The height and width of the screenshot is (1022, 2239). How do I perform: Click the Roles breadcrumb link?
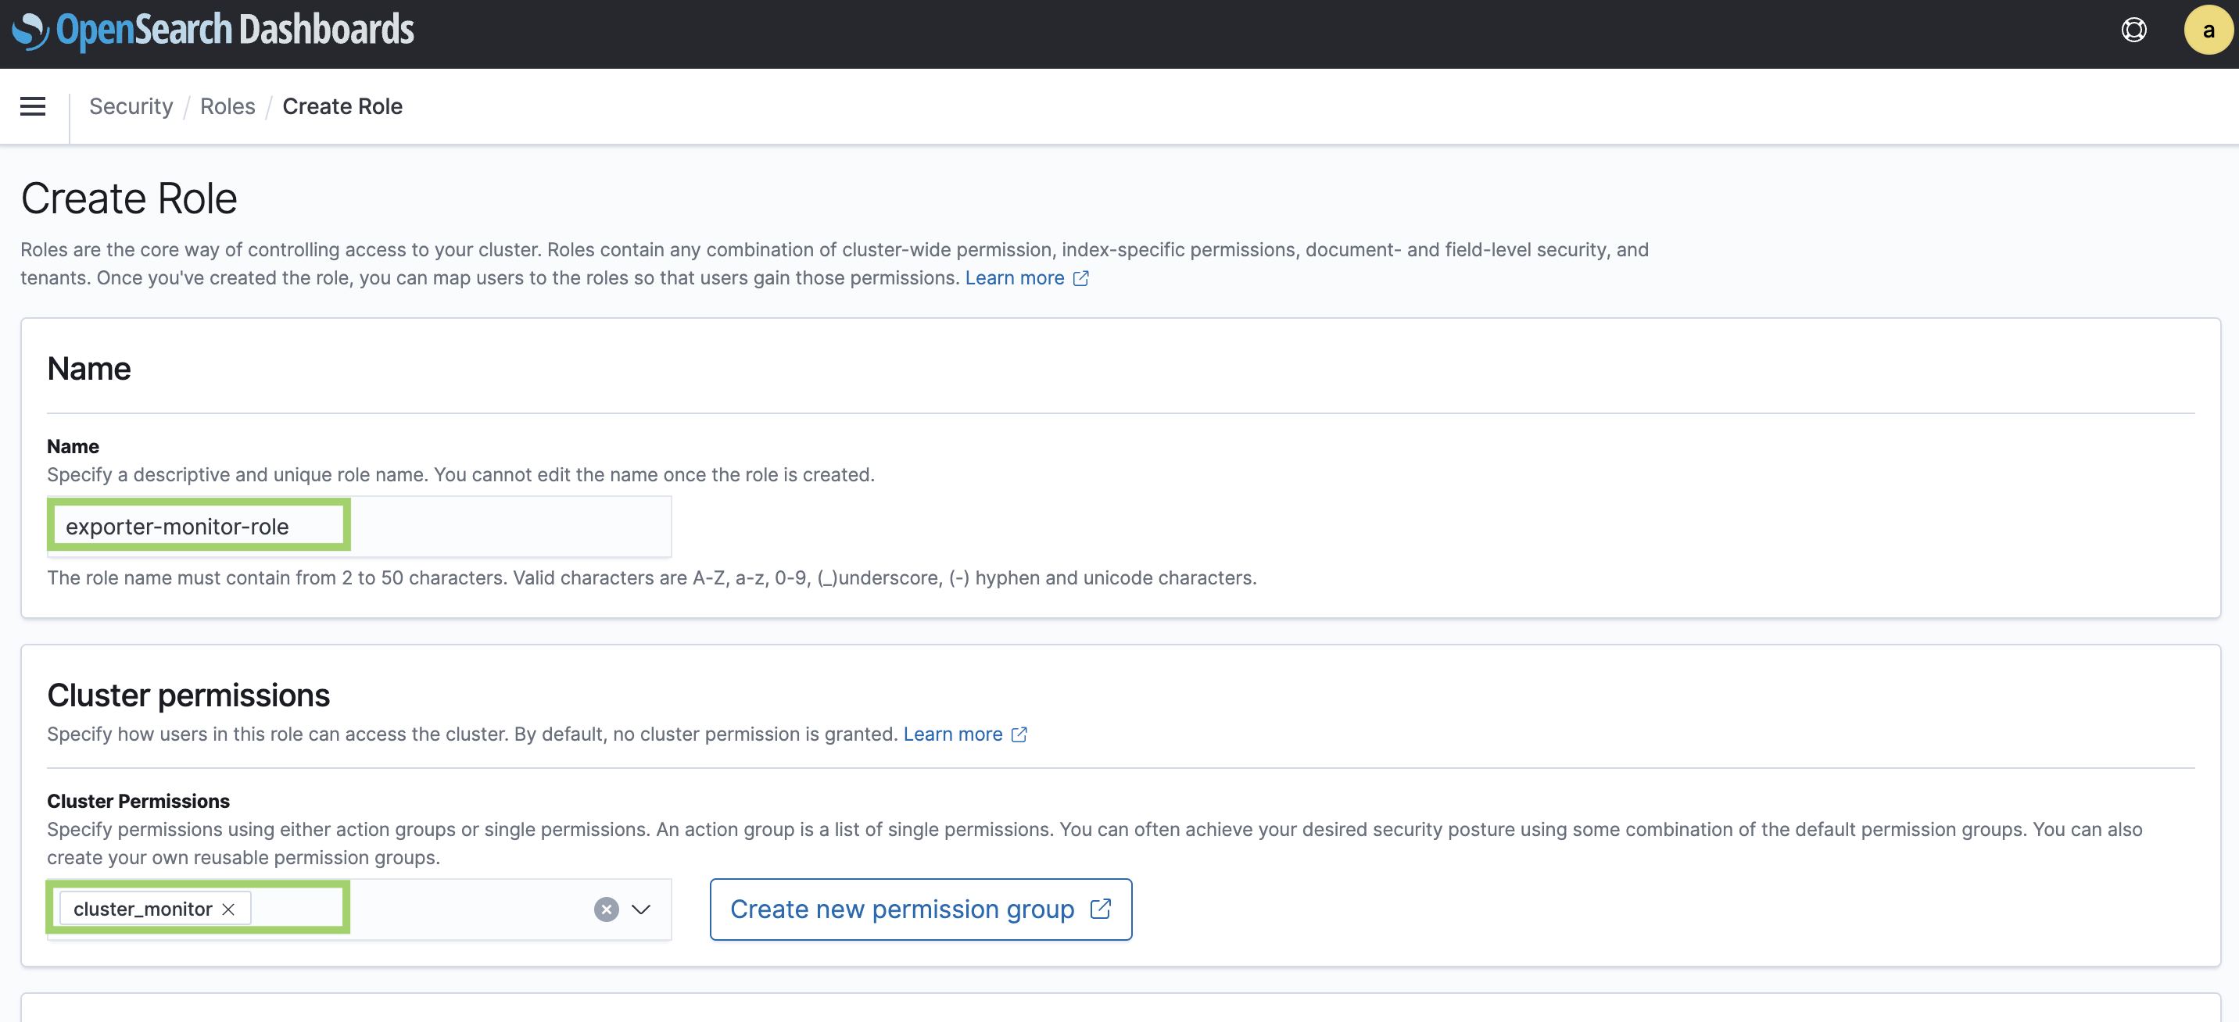click(x=227, y=105)
